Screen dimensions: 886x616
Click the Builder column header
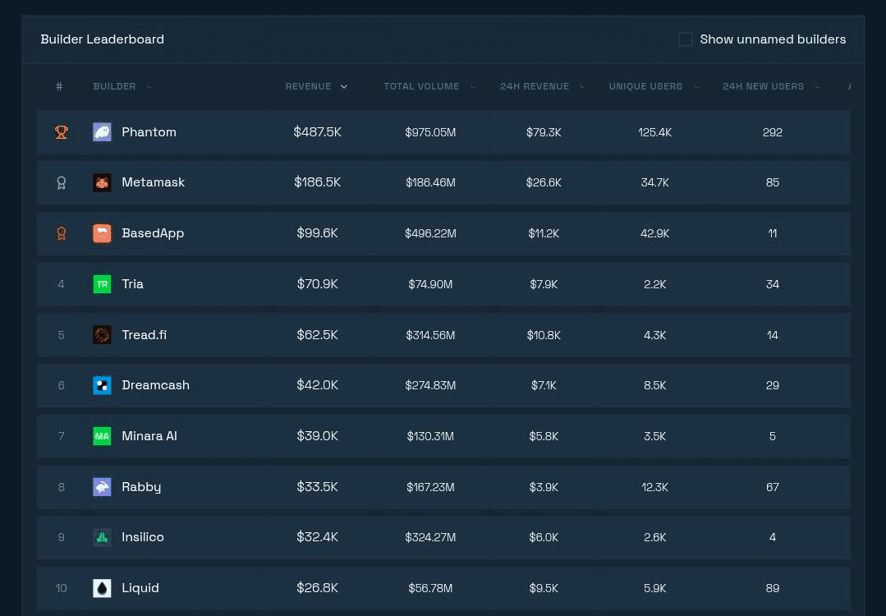tap(115, 86)
